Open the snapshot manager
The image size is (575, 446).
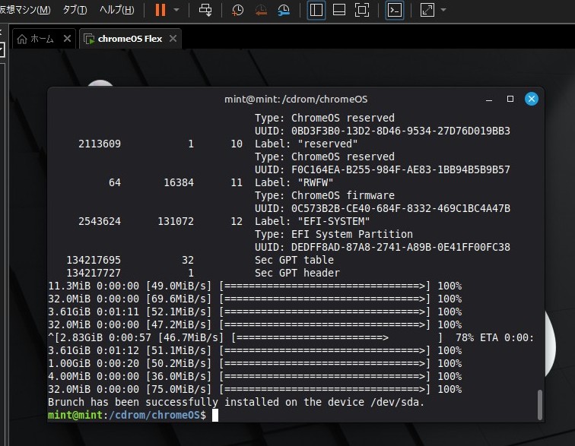tap(284, 10)
